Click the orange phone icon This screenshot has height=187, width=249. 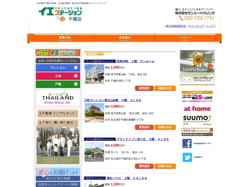[x=181, y=18]
